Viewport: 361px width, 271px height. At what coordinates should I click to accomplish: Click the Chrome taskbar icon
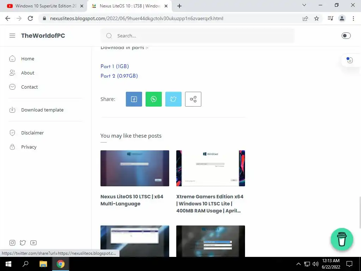coord(61,264)
